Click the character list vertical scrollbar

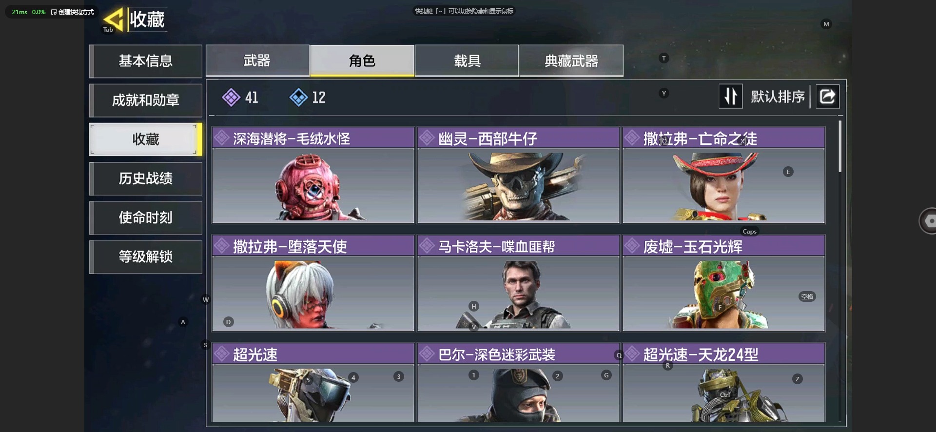click(x=840, y=146)
